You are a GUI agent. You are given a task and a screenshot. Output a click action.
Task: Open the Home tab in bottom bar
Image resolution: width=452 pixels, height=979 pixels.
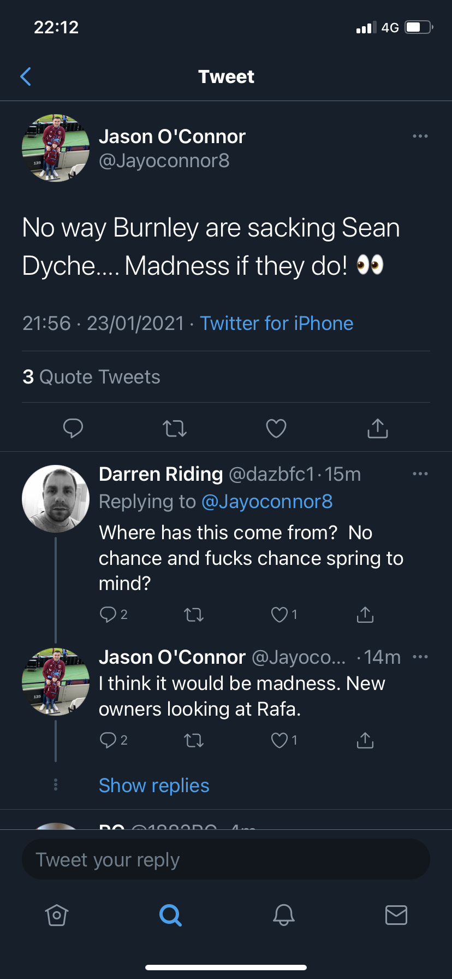[57, 915]
